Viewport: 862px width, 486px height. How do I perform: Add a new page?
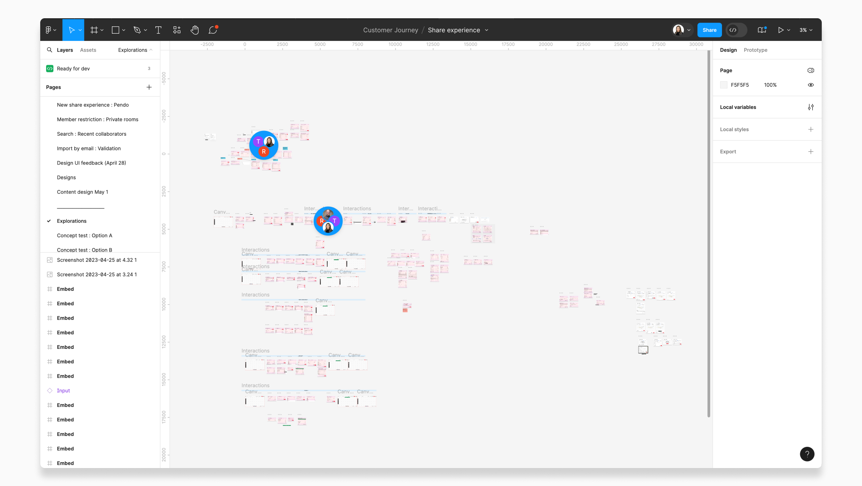coord(149,87)
